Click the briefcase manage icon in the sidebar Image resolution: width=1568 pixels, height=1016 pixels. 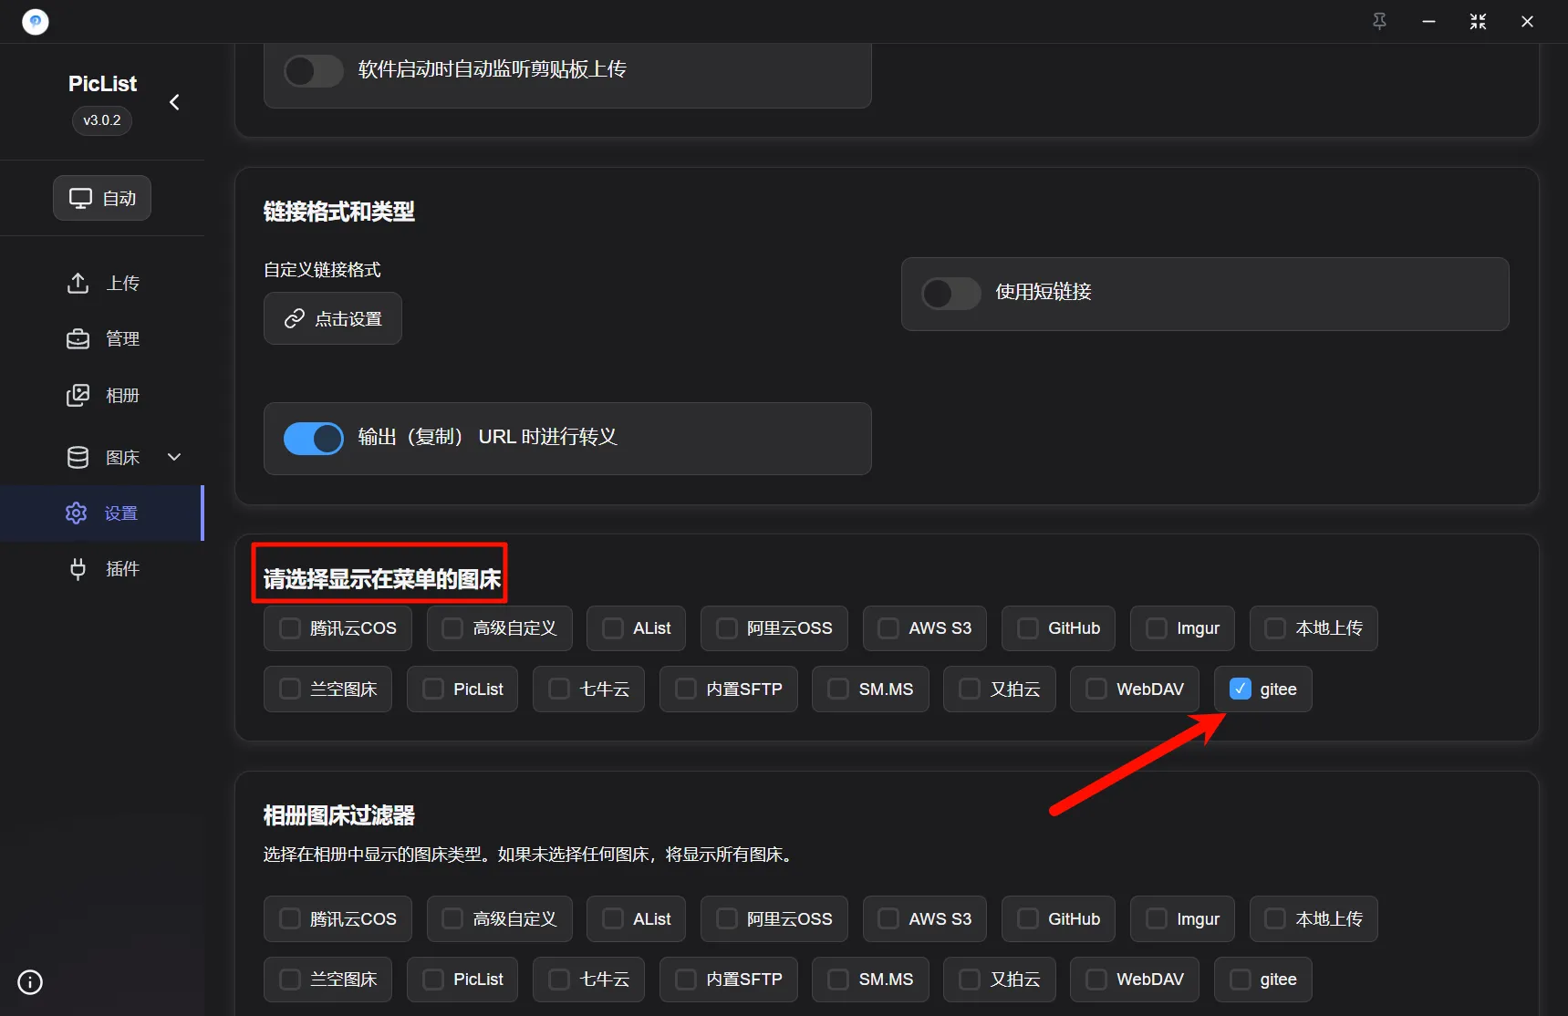[x=78, y=338]
